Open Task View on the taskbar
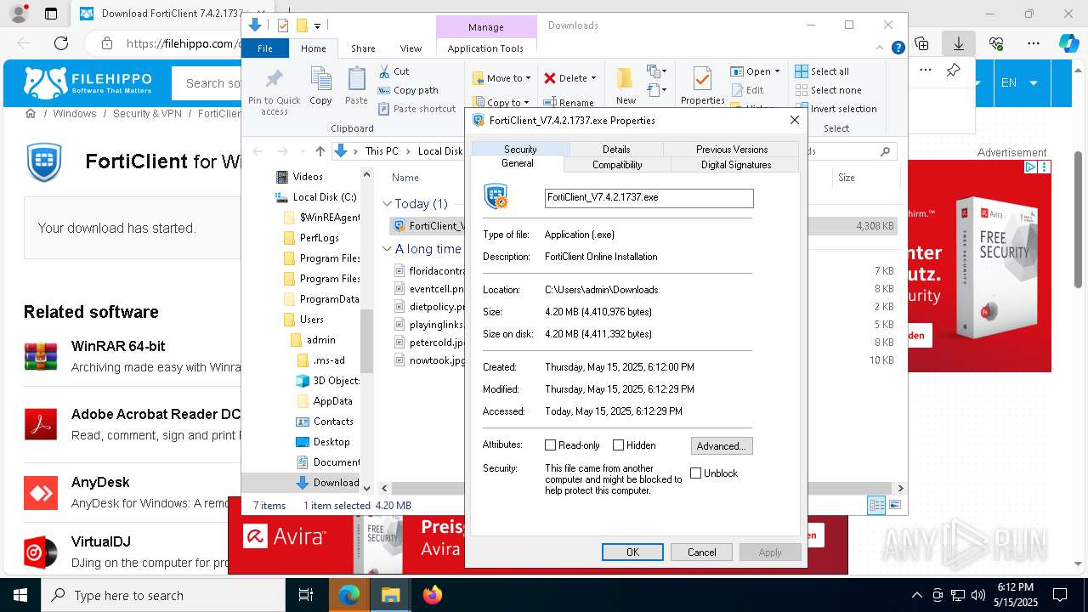Image resolution: width=1088 pixels, height=612 pixels. click(x=306, y=595)
